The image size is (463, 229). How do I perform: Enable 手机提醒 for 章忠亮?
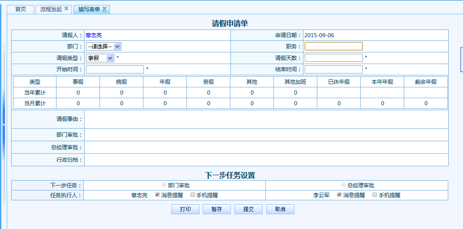tap(193, 195)
